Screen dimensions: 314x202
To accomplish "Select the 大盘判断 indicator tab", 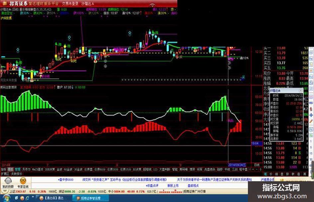I will 164,169.
